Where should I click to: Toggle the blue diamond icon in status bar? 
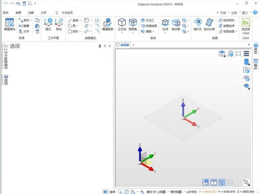105,192
